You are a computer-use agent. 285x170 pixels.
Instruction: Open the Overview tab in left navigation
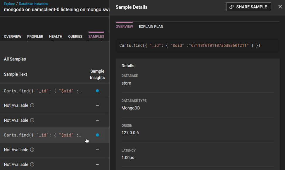(13, 37)
